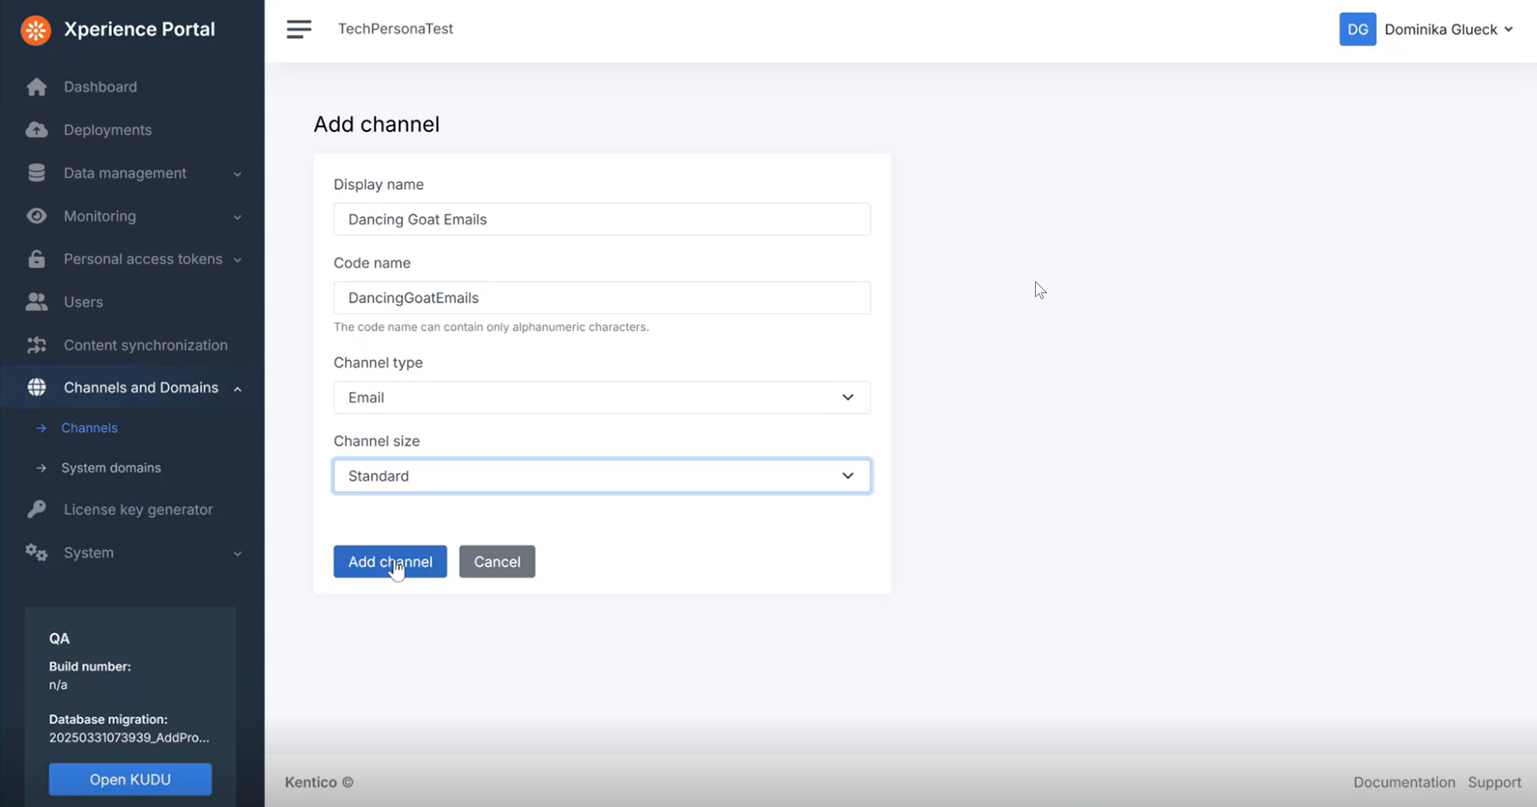Click into the Display name field

pyautogui.click(x=602, y=220)
